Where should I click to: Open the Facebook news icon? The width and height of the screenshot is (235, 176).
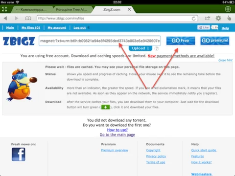coord(19,154)
